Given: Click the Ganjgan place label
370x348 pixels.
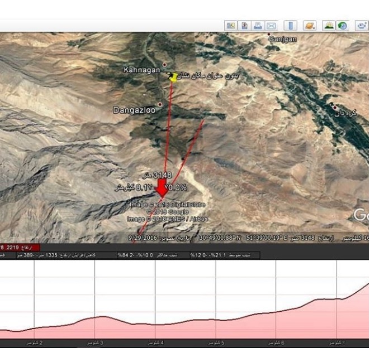Looking at the screenshot, I should [282, 39].
